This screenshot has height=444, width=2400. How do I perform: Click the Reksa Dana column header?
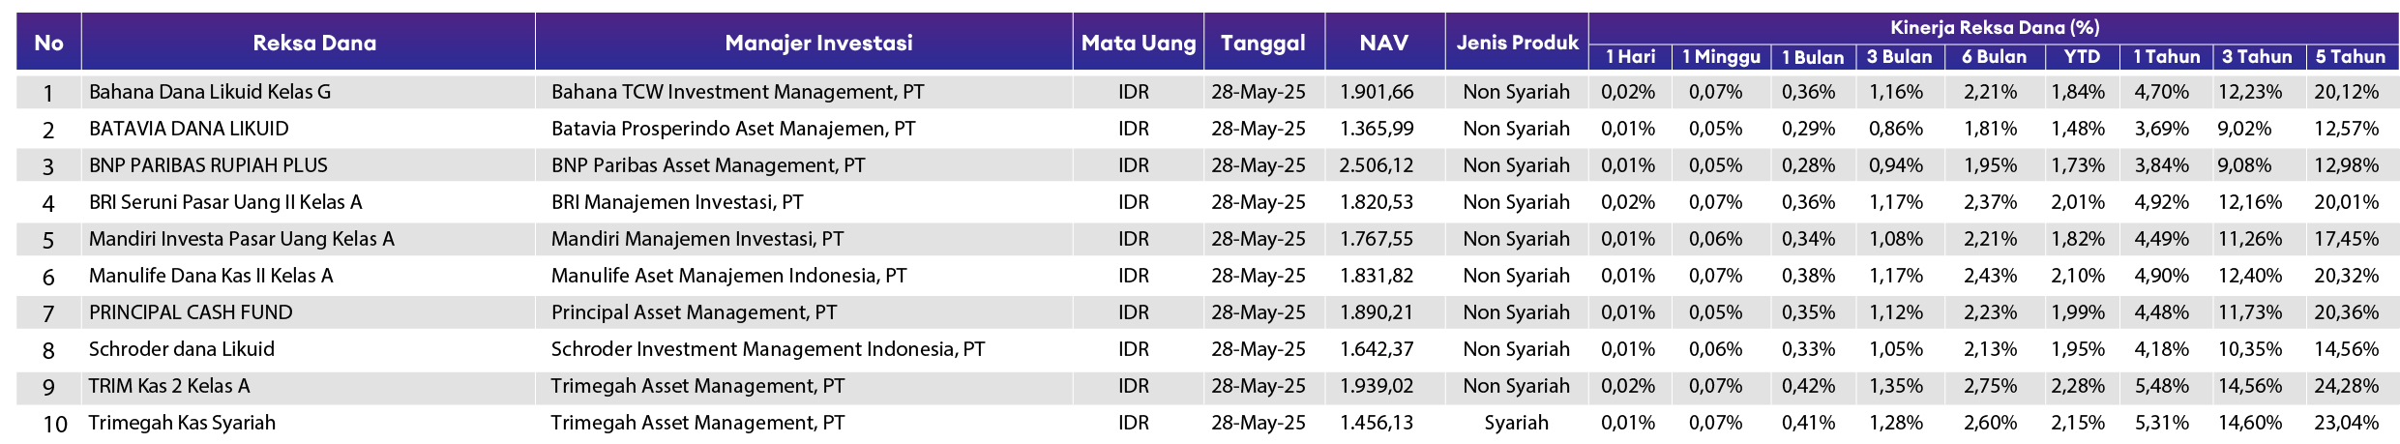click(314, 43)
